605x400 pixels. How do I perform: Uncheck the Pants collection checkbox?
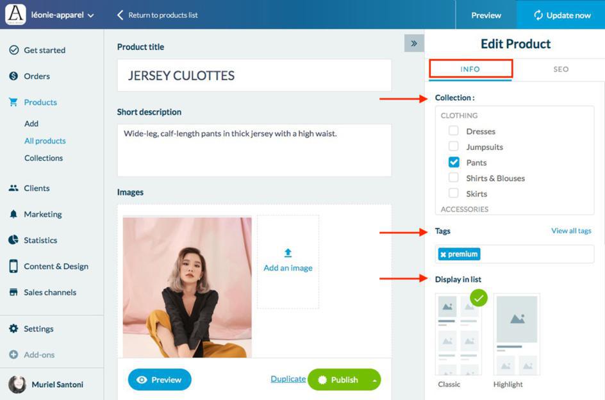[454, 162]
